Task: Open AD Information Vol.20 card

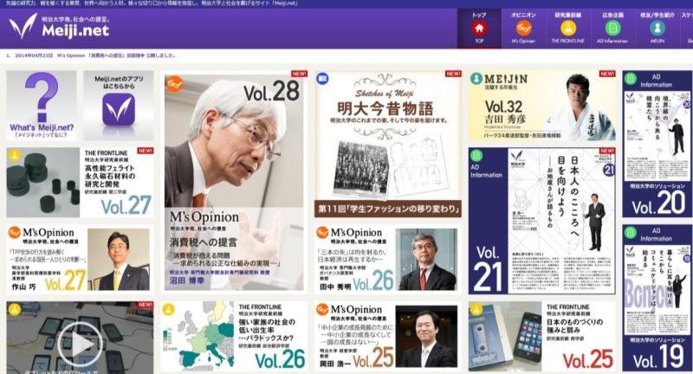Action: click(657, 144)
